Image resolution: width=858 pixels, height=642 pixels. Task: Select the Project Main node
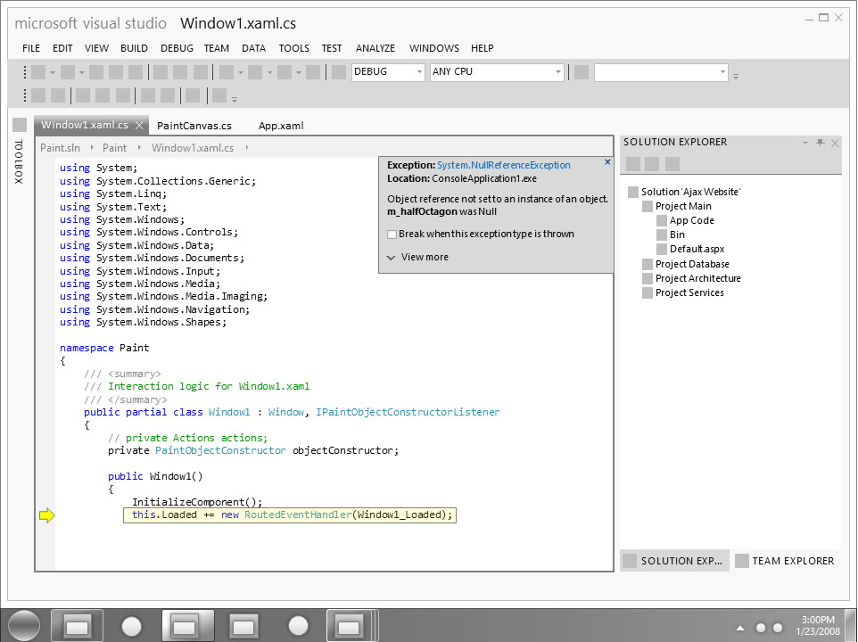pos(683,206)
